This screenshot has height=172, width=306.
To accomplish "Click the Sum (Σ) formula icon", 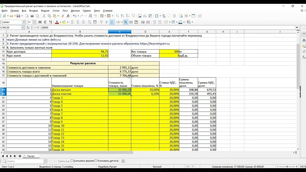I will tap(32, 27).
